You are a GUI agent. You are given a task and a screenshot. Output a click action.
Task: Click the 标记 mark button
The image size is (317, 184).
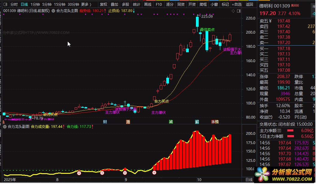[x=225, y=4]
